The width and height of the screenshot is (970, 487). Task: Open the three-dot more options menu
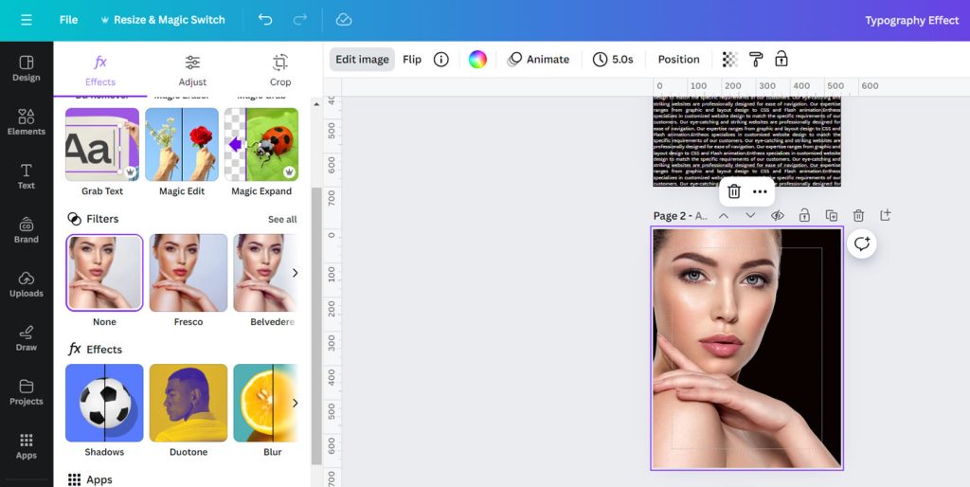click(760, 191)
